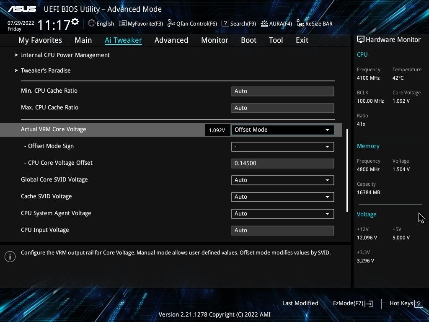Viewport: 429px width, 322px height.
Task: Click the info icon near the help text
Action: click(10, 256)
